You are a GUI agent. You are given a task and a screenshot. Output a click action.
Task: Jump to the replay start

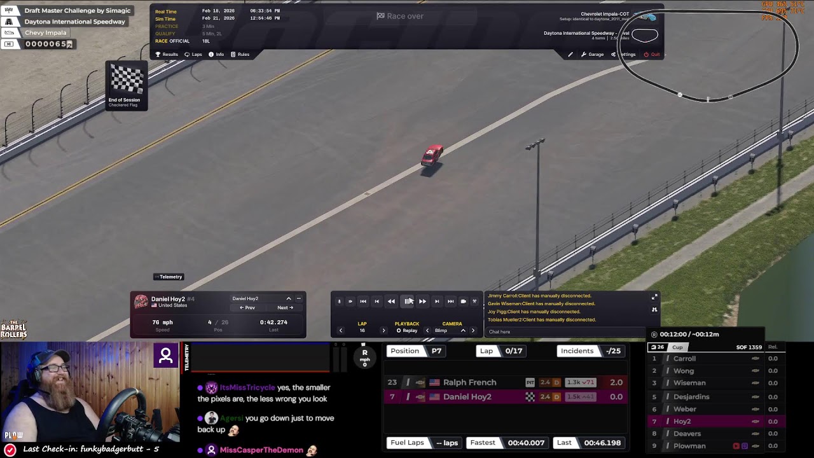coord(363,302)
